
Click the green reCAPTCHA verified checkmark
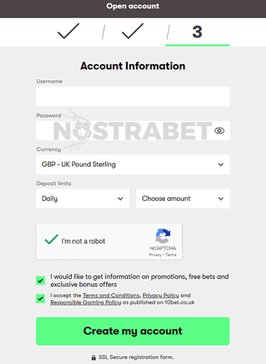tap(52, 240)
